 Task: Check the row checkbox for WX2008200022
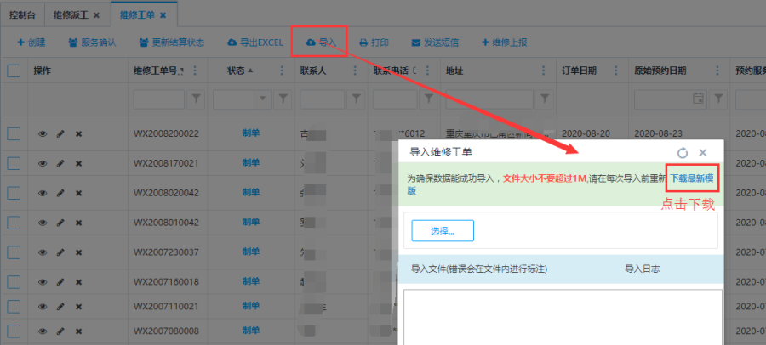click(x=14, y=133)
